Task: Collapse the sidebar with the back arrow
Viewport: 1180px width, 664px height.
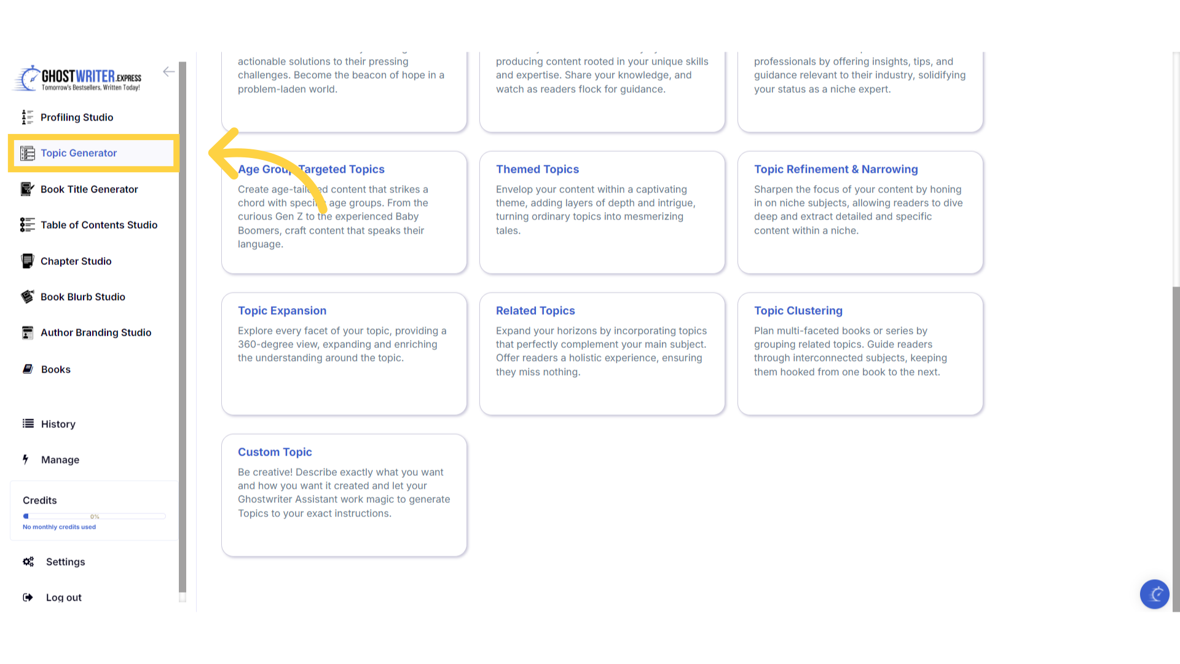Action: (x=168, y=72)
